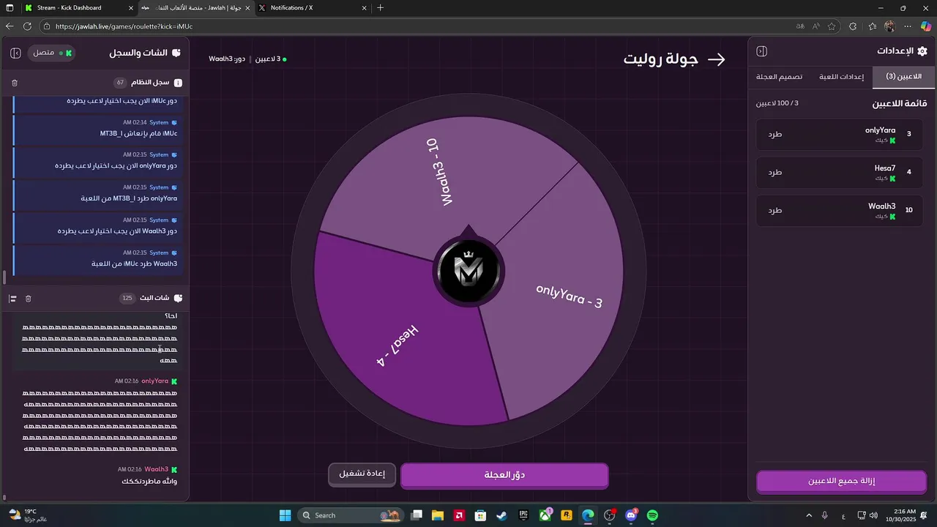Click the browser address bar URL
The width and height of the screenshot is (937, 527).
tap(124, 26)
